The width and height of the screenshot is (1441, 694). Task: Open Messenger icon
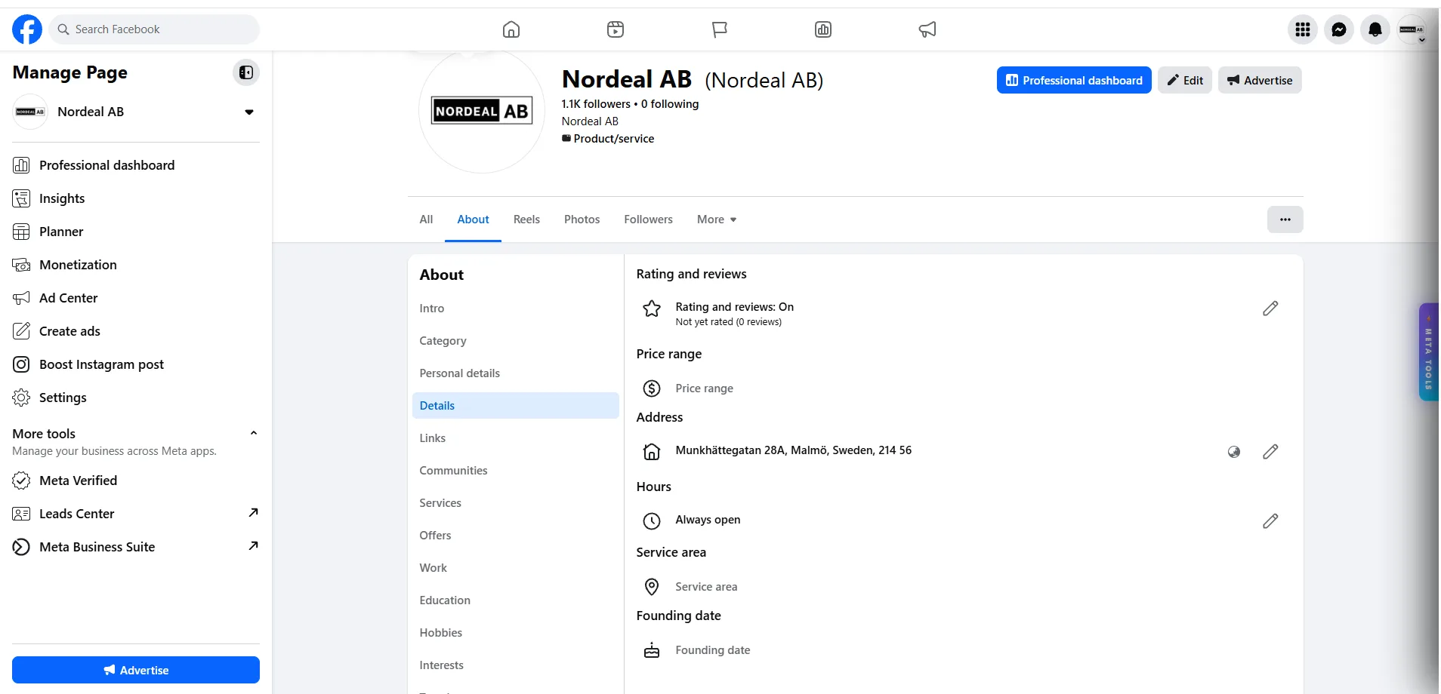(1339, 29)
